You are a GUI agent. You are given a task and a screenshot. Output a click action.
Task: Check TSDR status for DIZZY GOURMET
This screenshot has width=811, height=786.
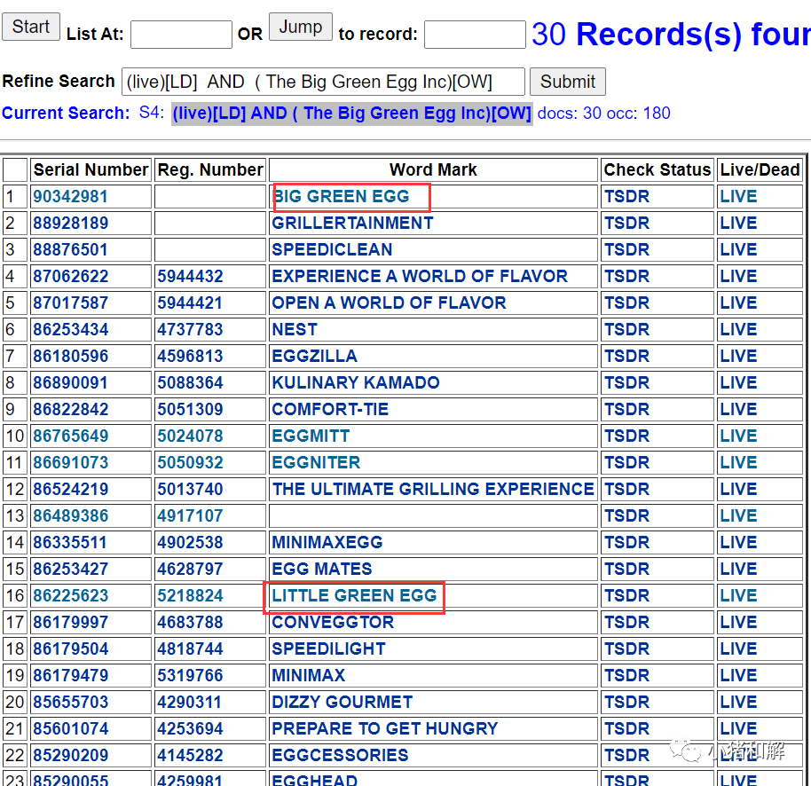tap(626, 703)
